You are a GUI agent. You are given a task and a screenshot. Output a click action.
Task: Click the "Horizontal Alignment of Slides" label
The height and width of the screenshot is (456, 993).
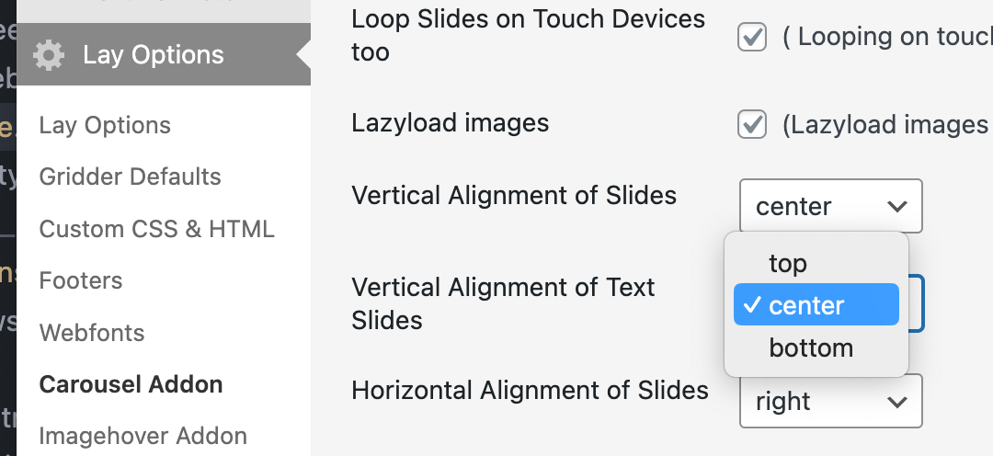point(530,391)
